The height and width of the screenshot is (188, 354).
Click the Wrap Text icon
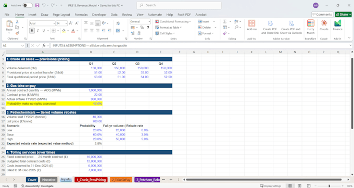118,23
